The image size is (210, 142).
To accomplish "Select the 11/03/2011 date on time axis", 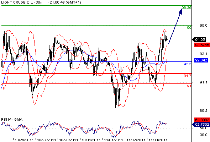I will [x=158, y=140].
